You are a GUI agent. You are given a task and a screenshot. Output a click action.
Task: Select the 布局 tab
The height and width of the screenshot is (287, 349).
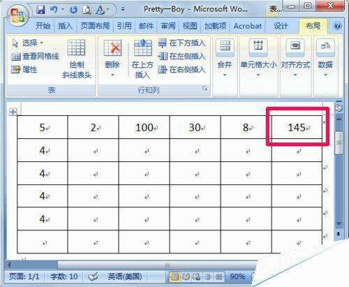(313, 26)
